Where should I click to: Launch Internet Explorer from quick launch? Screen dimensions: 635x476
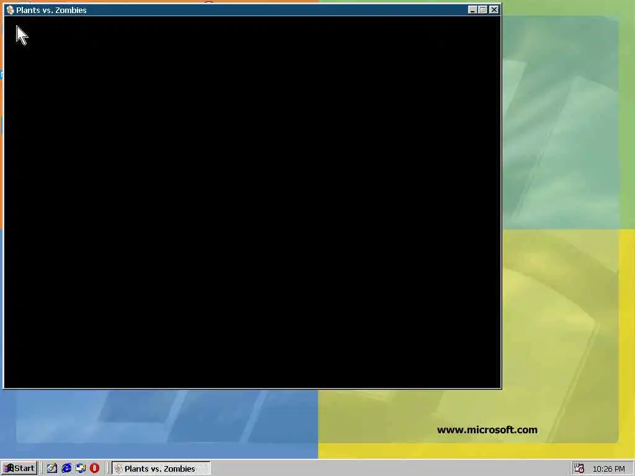pos(66,469)
